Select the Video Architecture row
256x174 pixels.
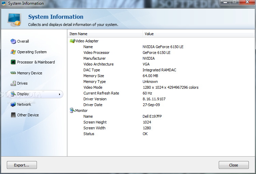[x=98, y=64]
